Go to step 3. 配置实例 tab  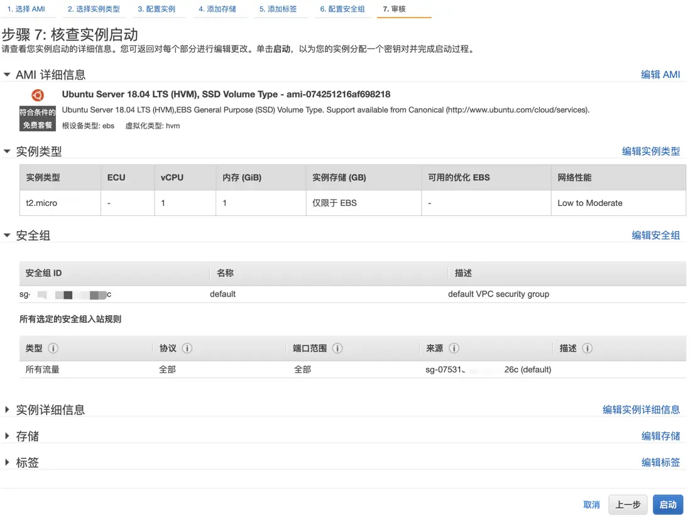tap(156, 9)
